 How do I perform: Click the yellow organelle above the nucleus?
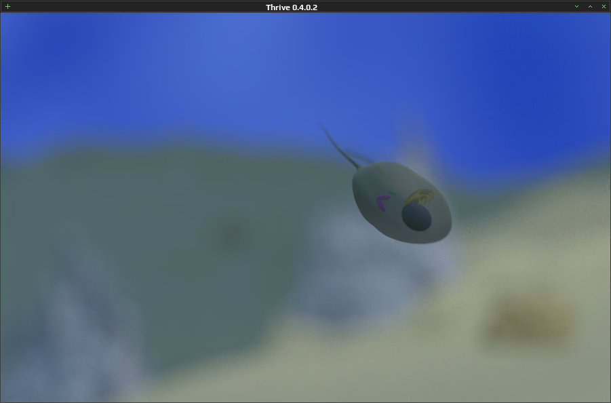[x=419, y=197]
